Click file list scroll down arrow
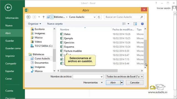177x99 pixels. pyautogui.click(x=145, y=67)
